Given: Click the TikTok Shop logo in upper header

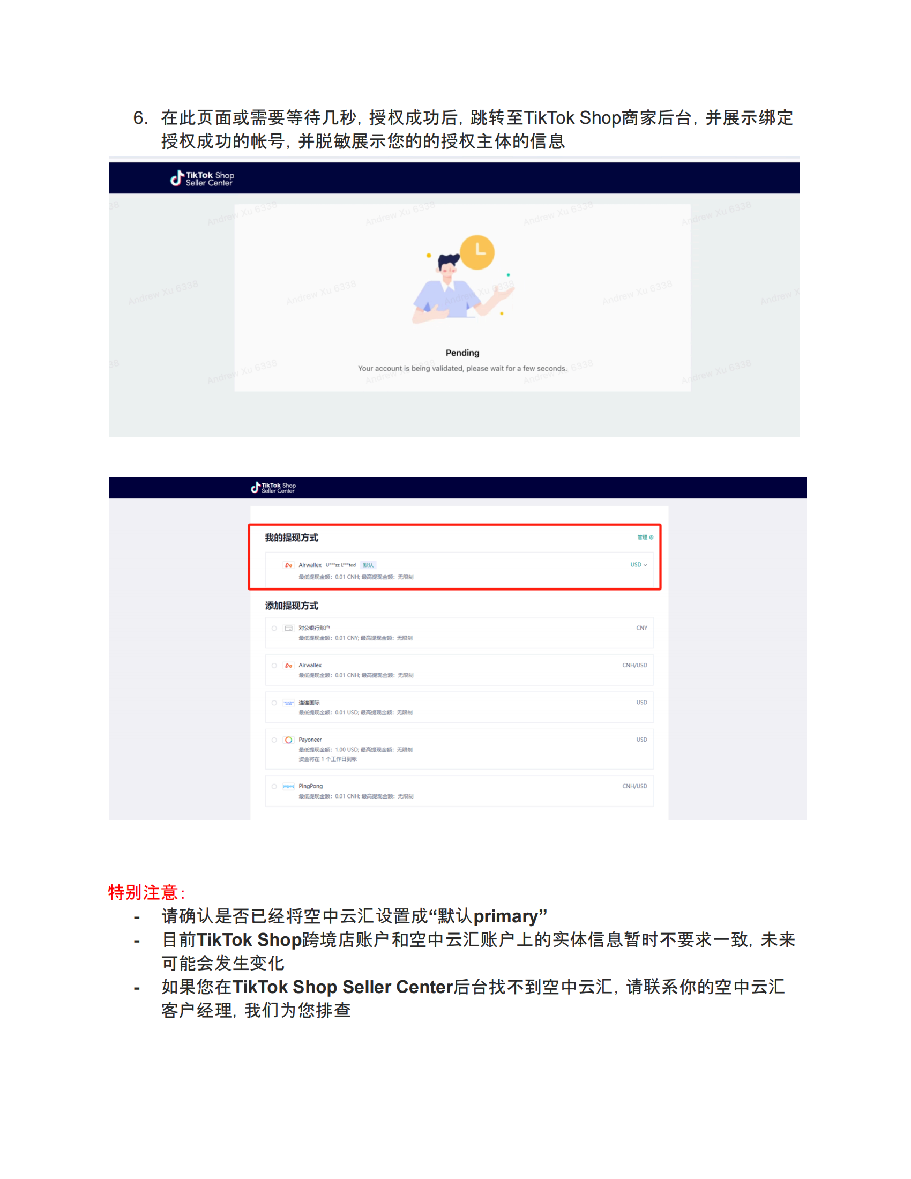Looking at the screenshot, I should (202, 178).
